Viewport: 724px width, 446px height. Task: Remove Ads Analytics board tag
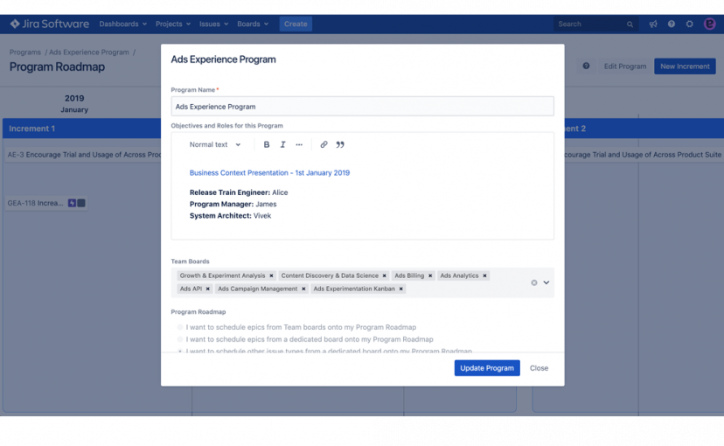tap(484, 275)
